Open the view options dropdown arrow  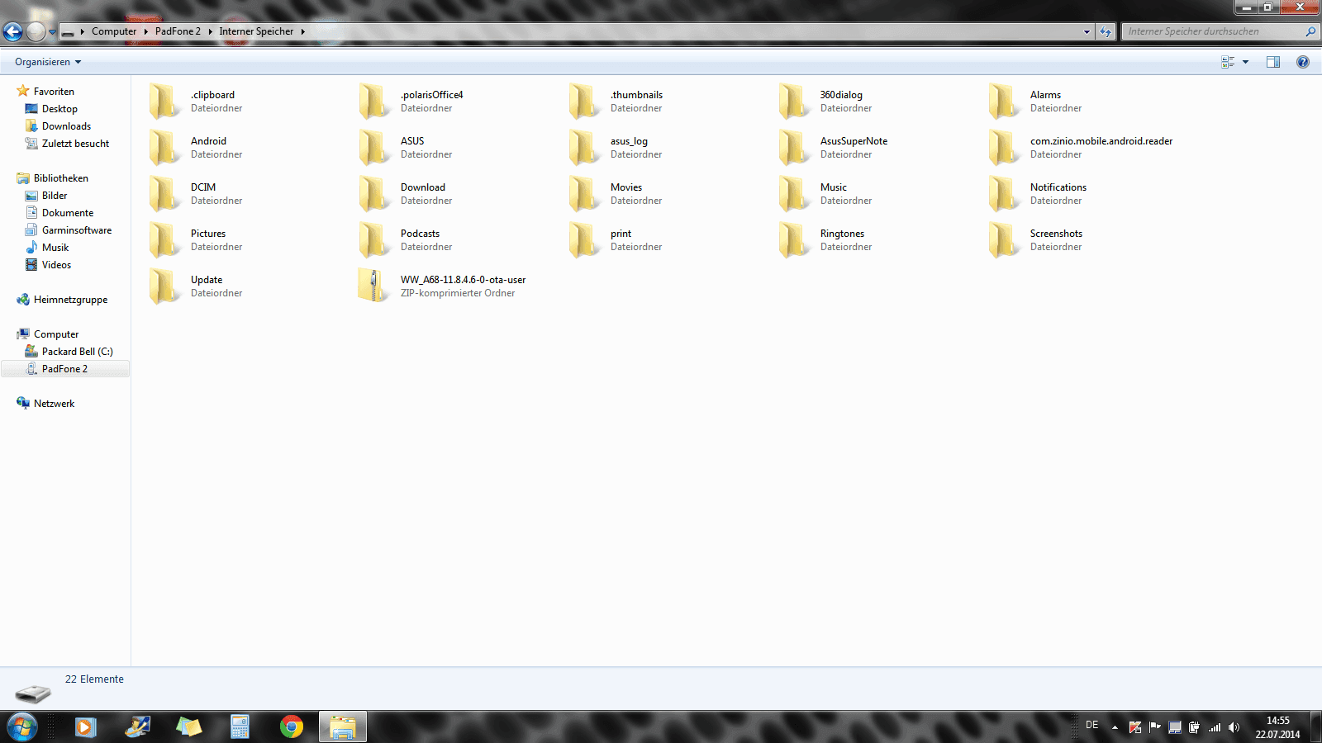pyautogui.click(x=1246, y=62)
